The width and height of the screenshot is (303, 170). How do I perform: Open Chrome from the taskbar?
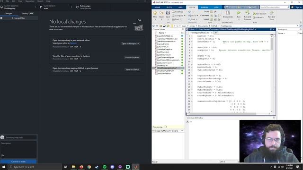pos(89,167)
